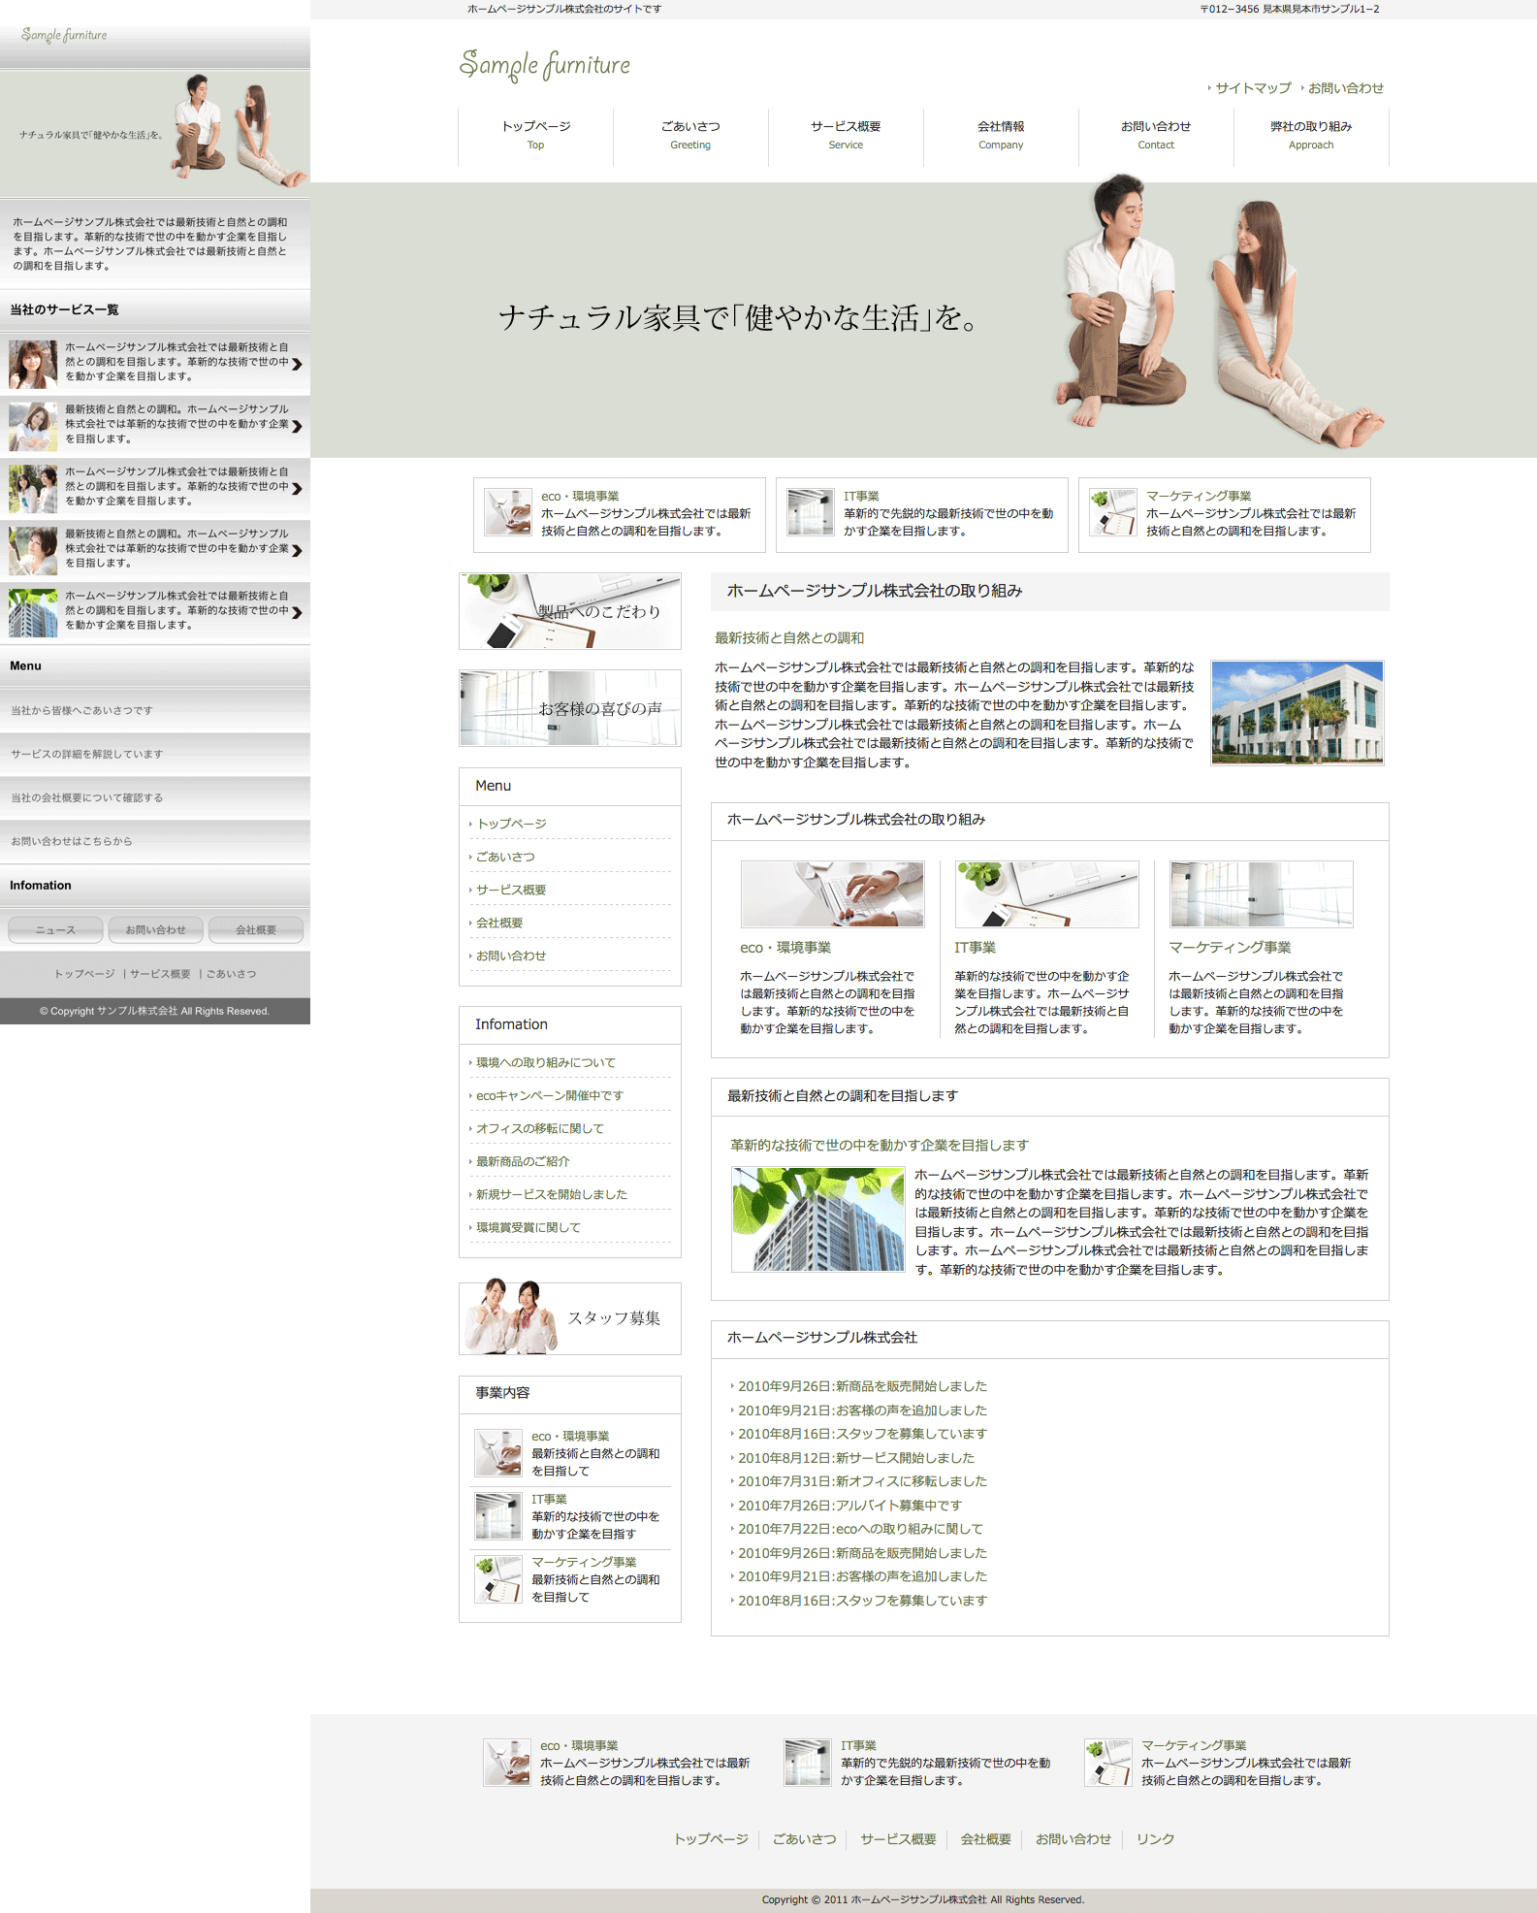This screenshot has height=1913, width=1537.
Task: Open the 会社情報 Company navigation tab
Action: [1001, 135]
